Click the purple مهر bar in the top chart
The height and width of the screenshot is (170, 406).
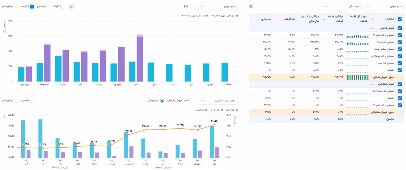point(140,58)
